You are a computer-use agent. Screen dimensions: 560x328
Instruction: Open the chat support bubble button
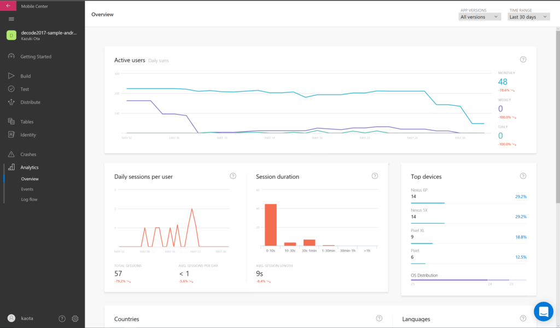(544, 312)
